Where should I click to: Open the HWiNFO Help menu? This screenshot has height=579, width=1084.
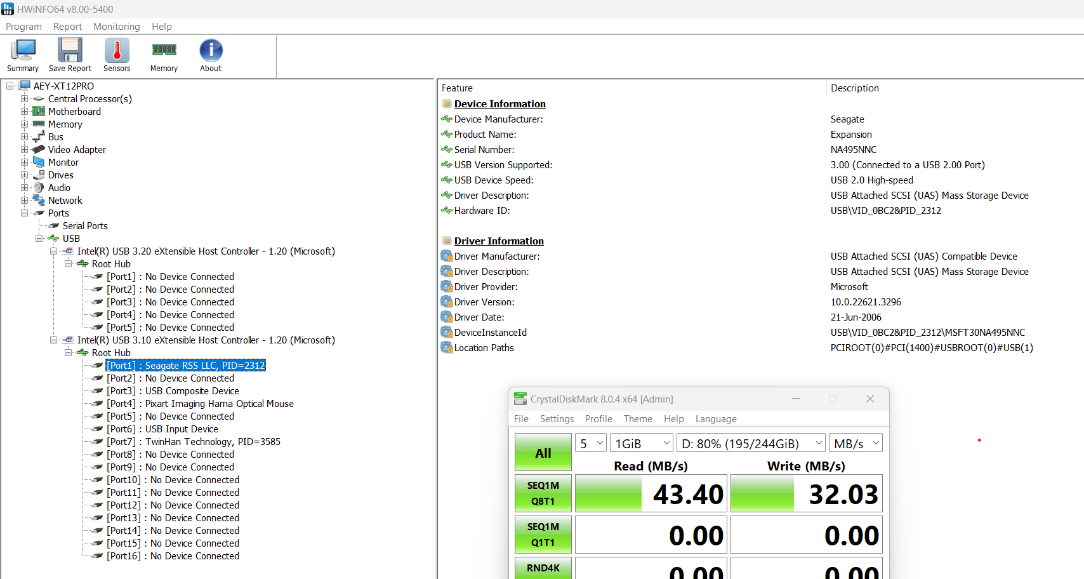click(x=161, y=27)
